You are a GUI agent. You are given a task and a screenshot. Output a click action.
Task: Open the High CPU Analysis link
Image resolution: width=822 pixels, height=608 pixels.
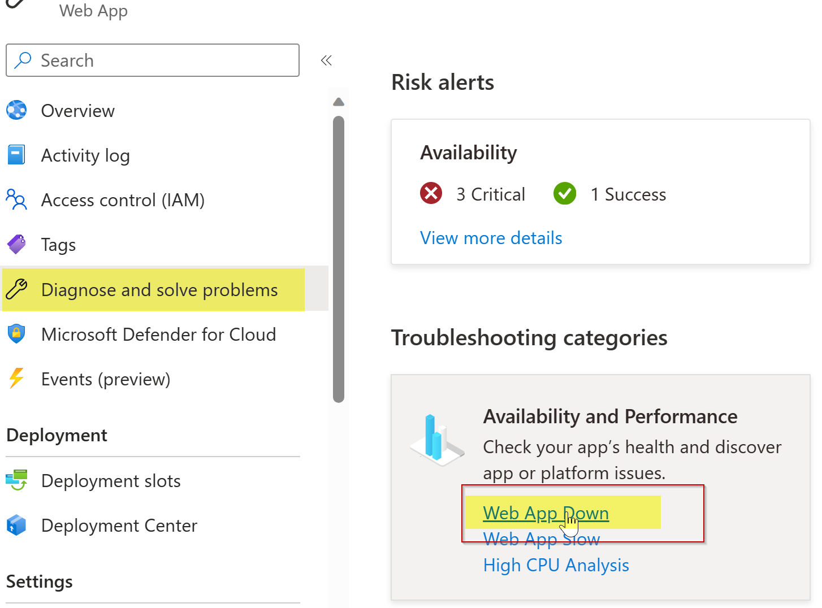pos(556,565)
